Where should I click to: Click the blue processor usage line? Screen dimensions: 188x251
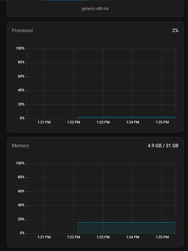[x=126, y=117]
